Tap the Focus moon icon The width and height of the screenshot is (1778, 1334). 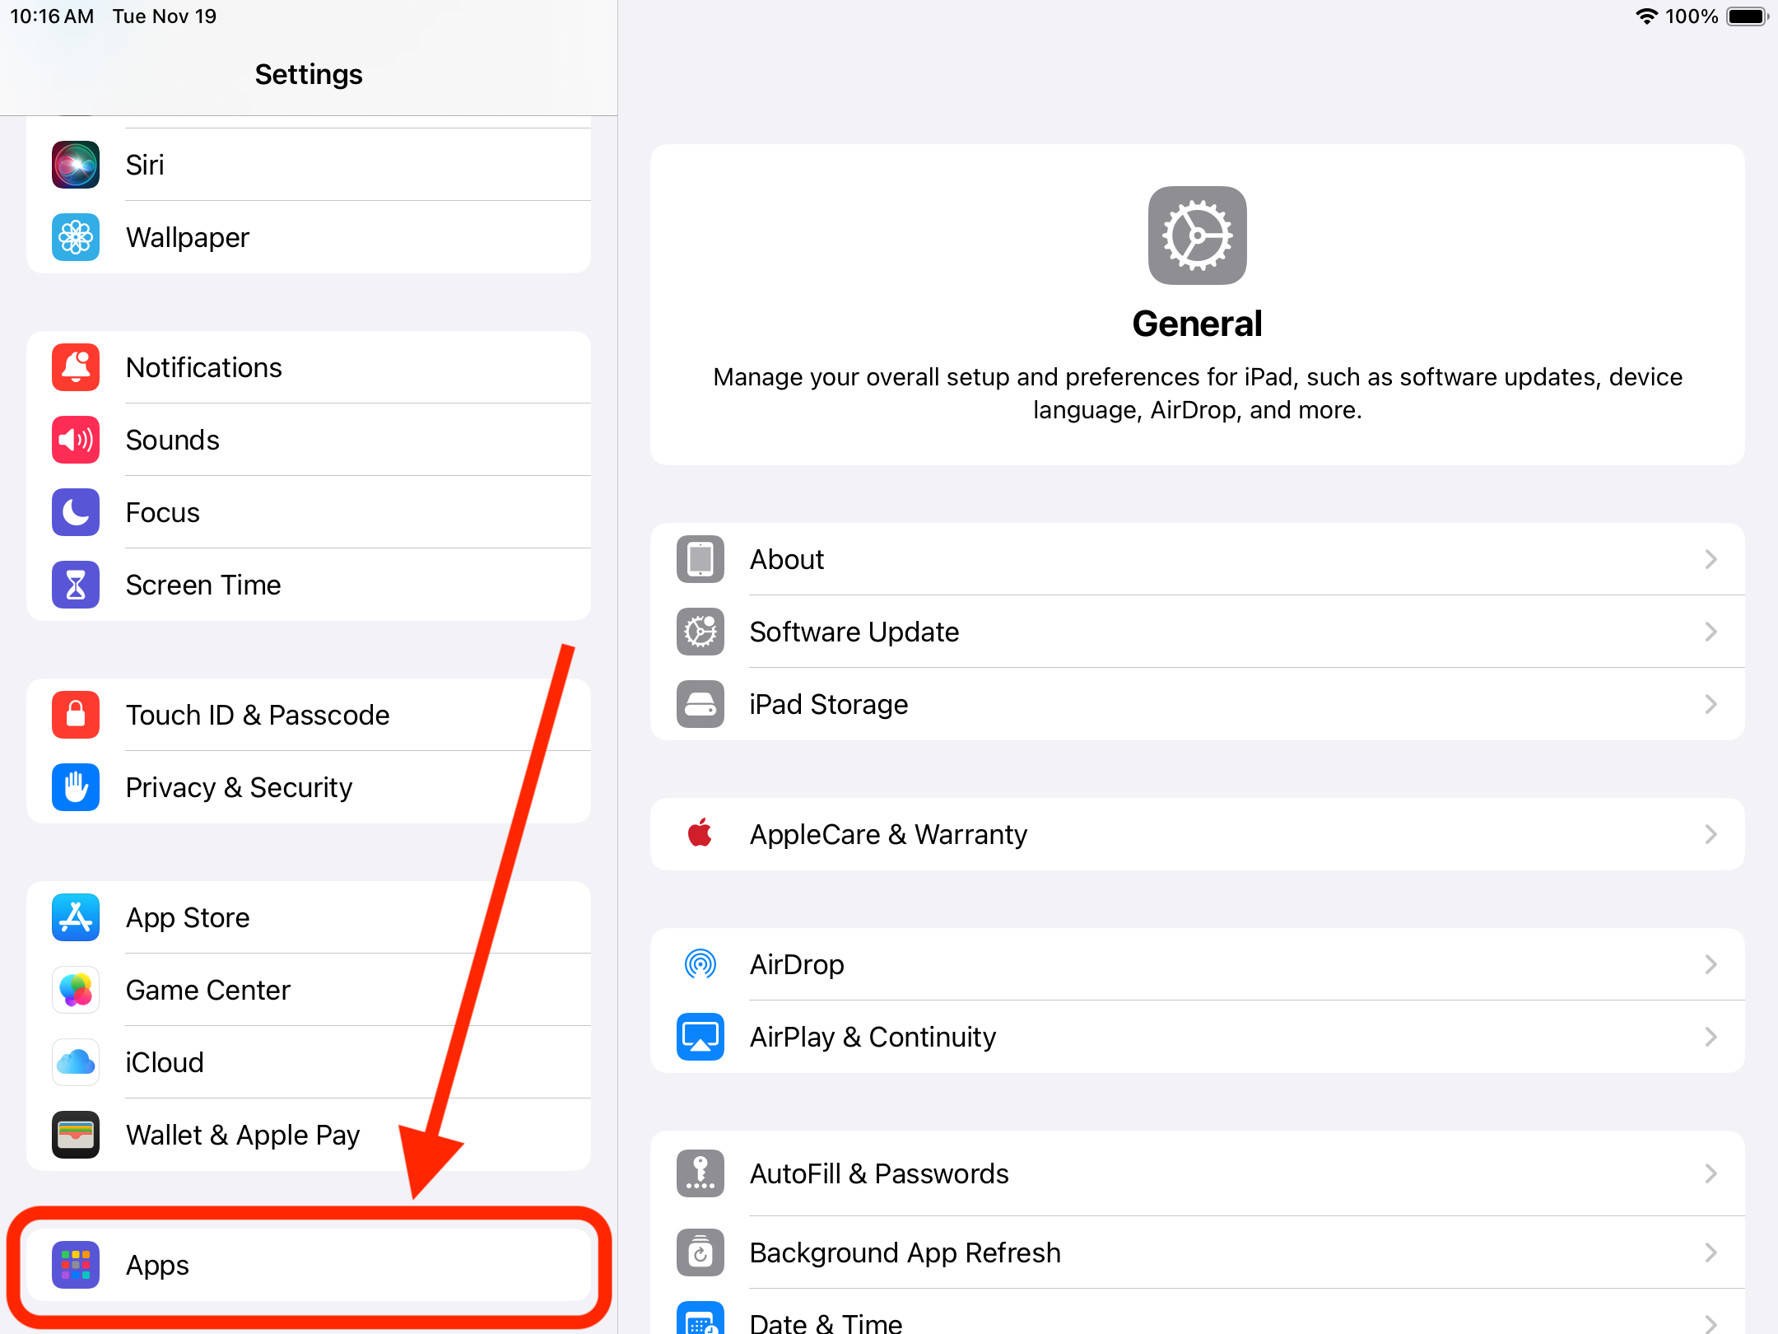[x=76, y=512]
